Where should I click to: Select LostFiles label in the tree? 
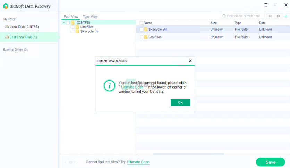point(87,27)
